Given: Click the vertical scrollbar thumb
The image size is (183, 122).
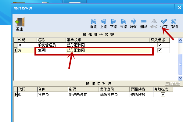Looking at the screenshot, I should [180, 64].
